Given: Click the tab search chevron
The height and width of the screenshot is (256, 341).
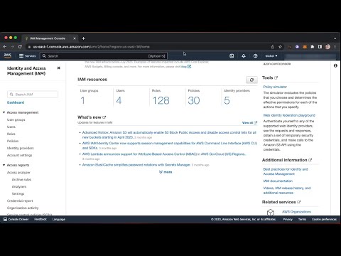Looking at the screenshot, I should [335, 38].
